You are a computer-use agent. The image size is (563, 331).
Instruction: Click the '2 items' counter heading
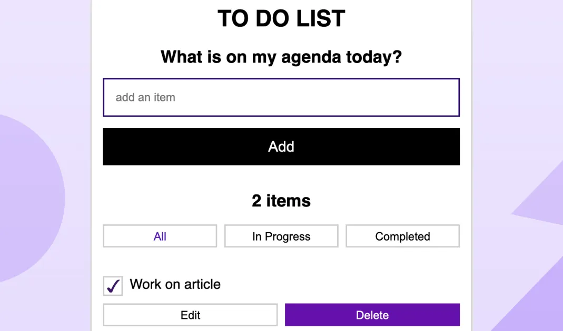(x=281, y=201)
